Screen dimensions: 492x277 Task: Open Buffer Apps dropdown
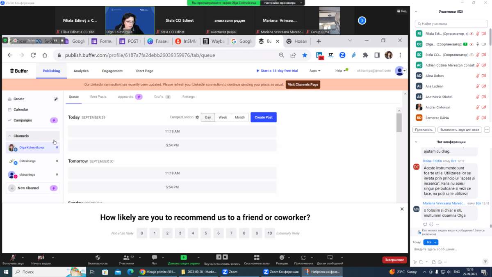[x=315, y=71]
